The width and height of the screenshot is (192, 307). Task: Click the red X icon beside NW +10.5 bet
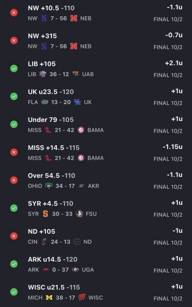(14, 13)
